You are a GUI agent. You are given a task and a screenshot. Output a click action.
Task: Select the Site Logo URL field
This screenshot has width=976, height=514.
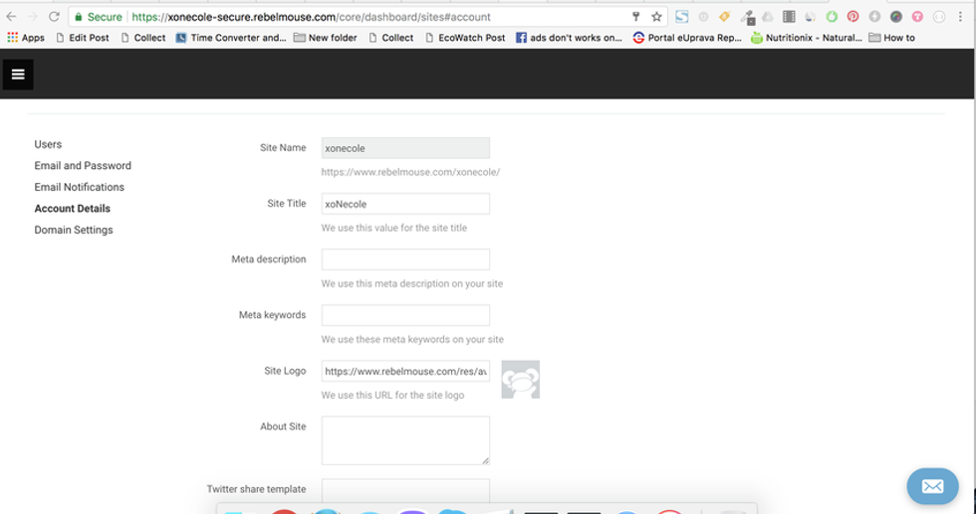pyautogui.click(x=405, y=371)
